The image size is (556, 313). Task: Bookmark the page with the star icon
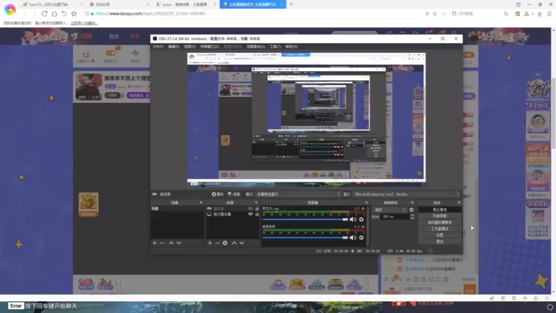pyautogui.click(x=74, y=13)
